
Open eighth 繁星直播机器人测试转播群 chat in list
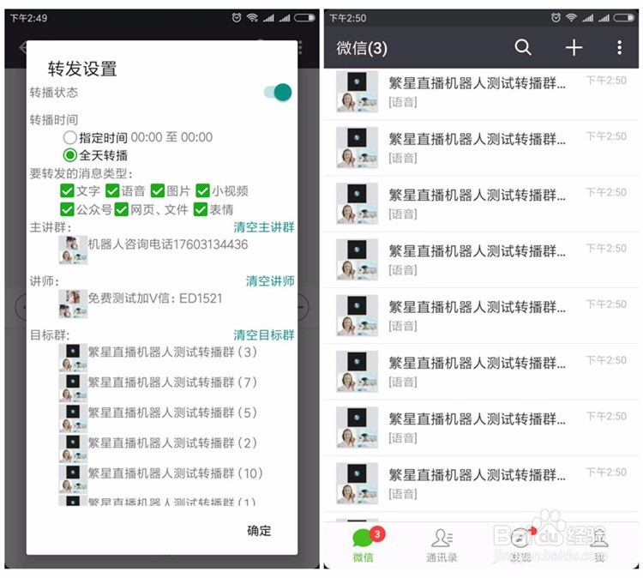click(481, 484)
